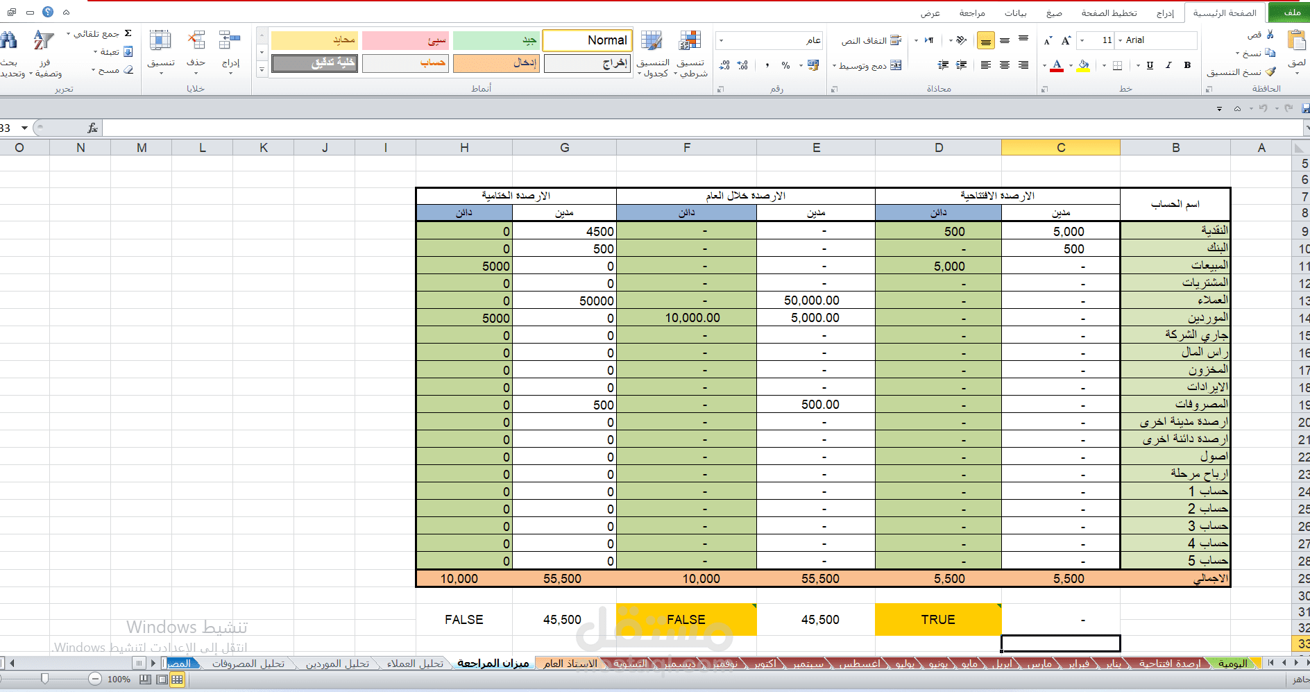The width and height of the screenshot is (1310, 692).
Task: Open the font size 11 dropdown
Action: 1082,40
